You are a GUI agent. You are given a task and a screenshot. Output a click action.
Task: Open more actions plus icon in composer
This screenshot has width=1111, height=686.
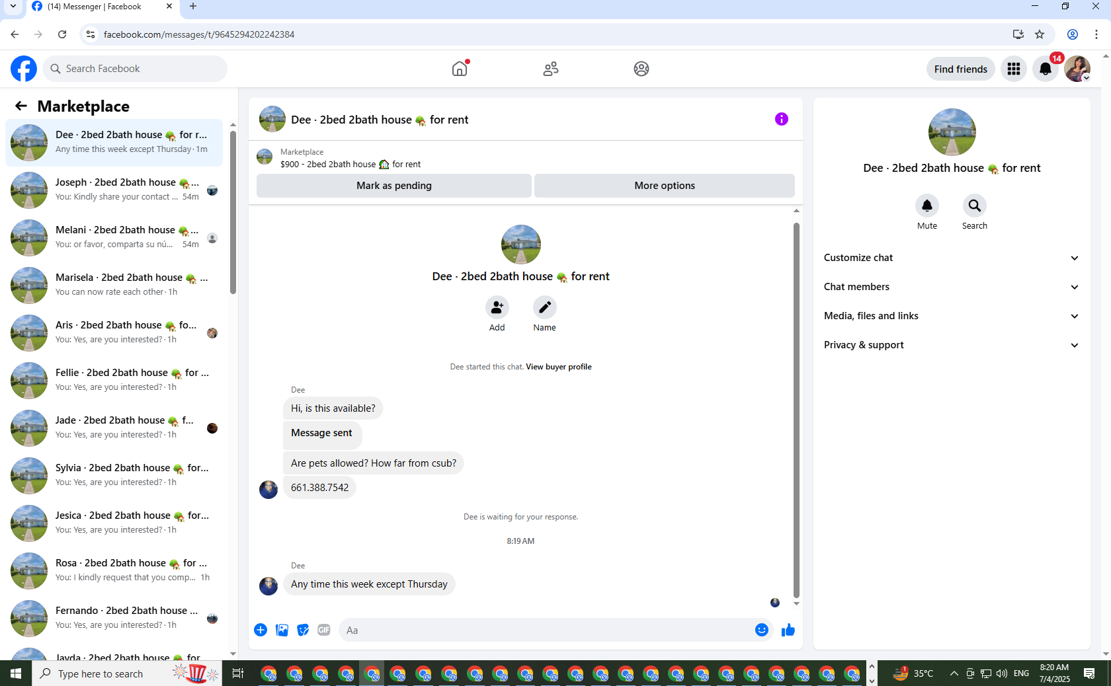(261, 630)
